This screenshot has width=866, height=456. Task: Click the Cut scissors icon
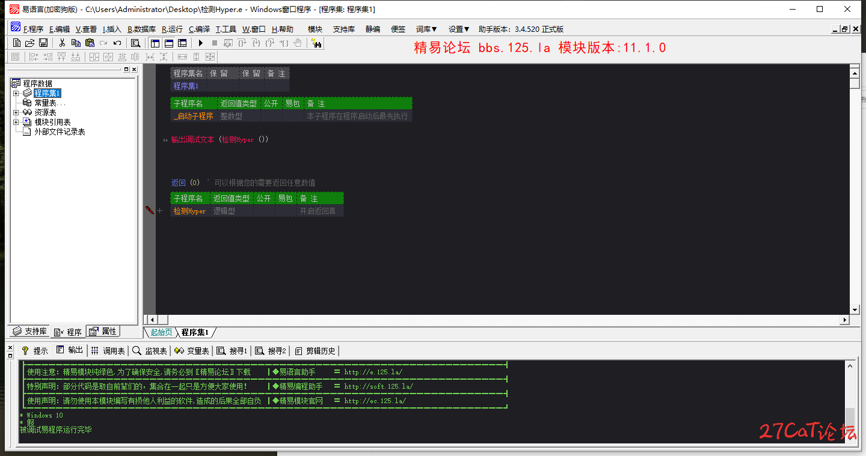[x=62, y=43]
